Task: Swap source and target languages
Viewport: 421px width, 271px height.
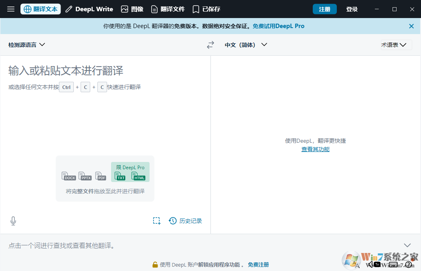Action: (210, 44)
